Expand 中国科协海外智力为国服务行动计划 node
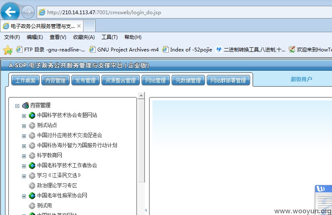Image resolution: width=332 pixels, height=215 pixels. [x=24, y=146]
